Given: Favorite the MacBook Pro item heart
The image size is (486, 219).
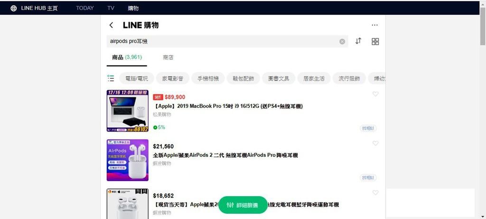Looking at the screenshot, I should pos(375,94).
